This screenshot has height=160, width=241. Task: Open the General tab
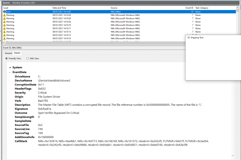8,53
